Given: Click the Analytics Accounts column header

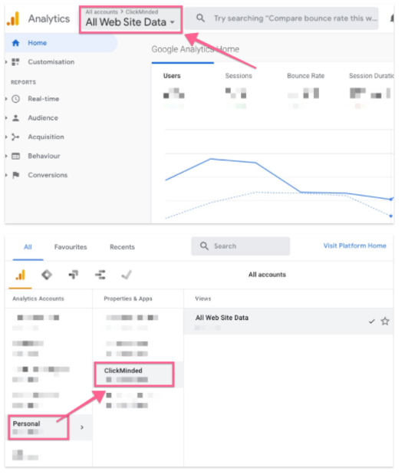Looking at the screenshot, I should pos(38,299).
